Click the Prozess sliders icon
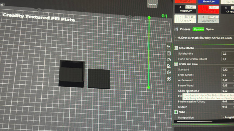 (x=176, y=29)
